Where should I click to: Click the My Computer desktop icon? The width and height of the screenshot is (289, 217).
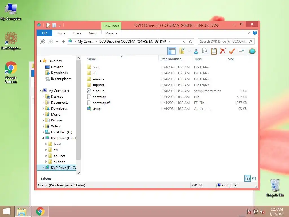(11, 12)
